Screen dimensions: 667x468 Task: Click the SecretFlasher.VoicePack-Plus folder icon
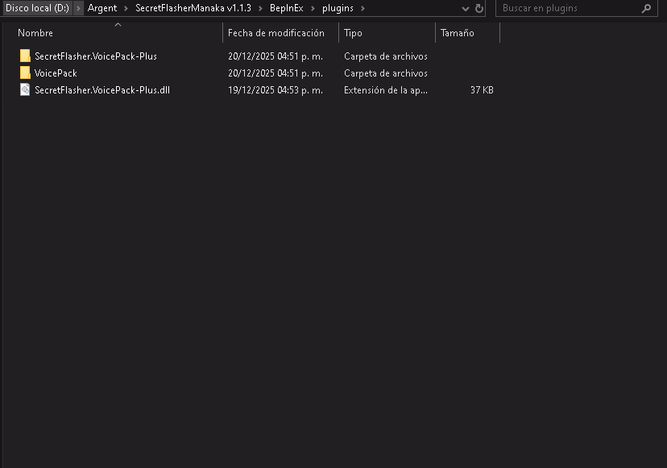tap(25, 56)
